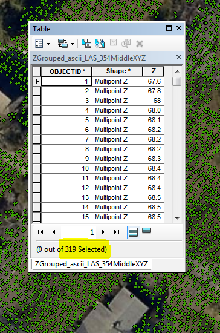Click the OBJECTID cell with value 12

click(66, 188)
